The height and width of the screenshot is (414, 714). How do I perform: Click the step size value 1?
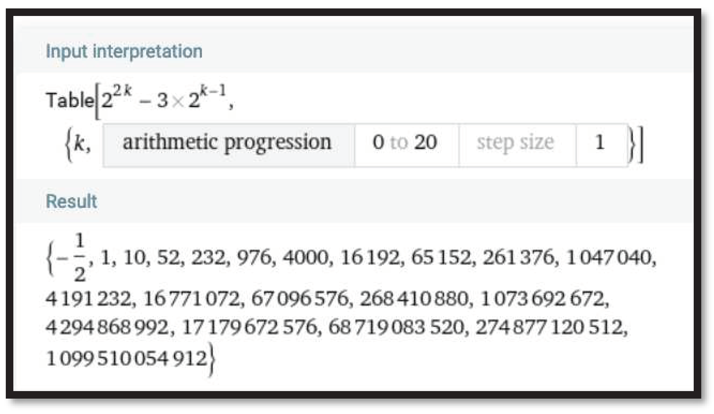[x=599, y=143]
